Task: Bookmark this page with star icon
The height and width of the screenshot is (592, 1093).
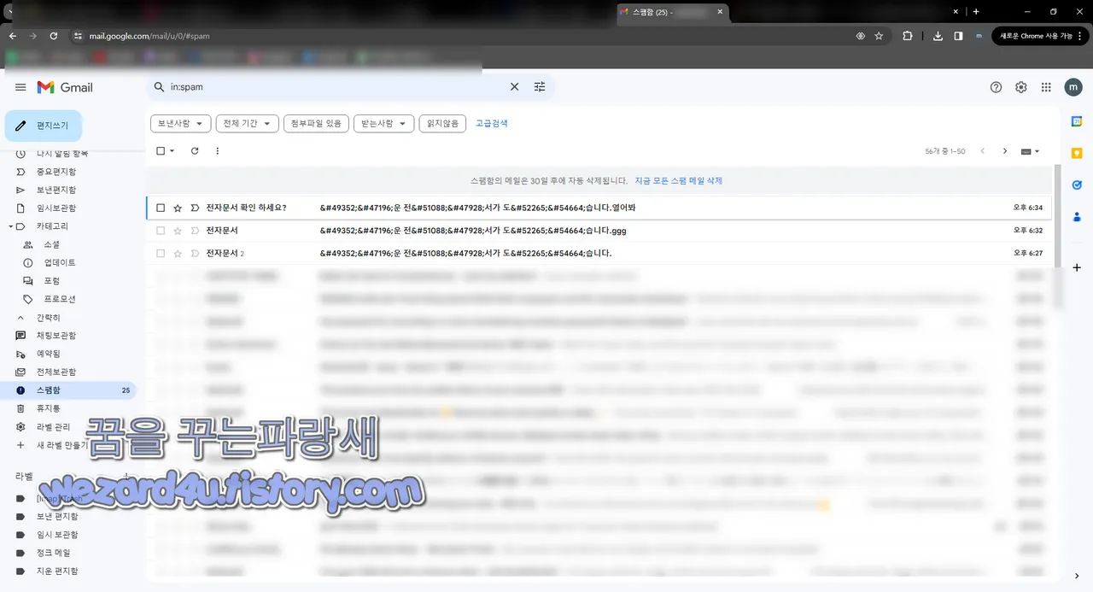Action: [879, 36]
